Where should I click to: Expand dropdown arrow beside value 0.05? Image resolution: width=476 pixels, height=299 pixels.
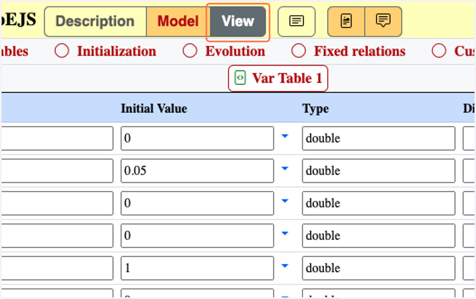(x=284, y=169)
